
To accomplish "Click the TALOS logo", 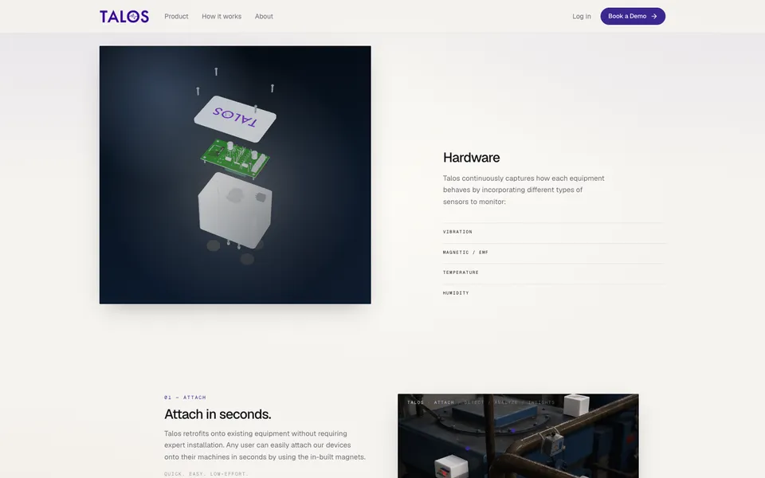I will 124,16.
